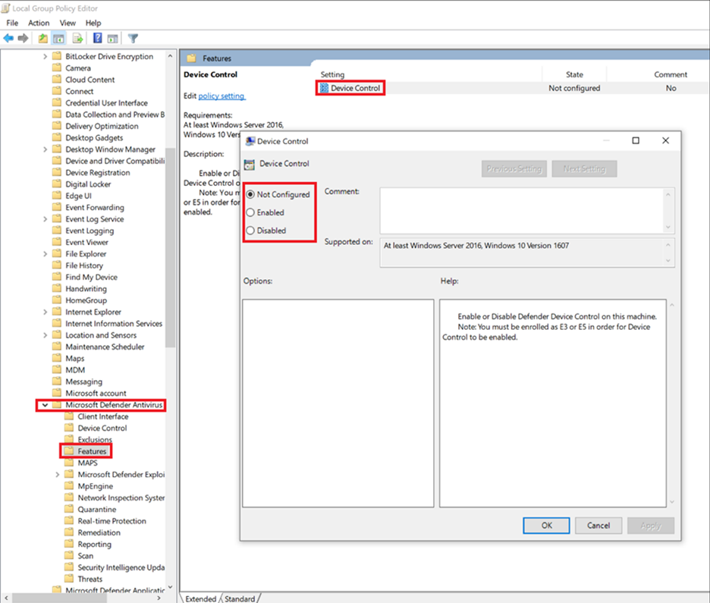The width and height of the screenshot is (710, 603).
Task: Click the Show/Hide action pane icon
Action: [x=113, y=39]
